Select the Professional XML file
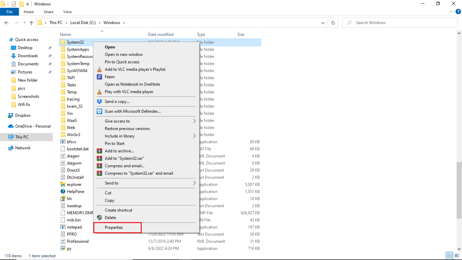The height and width of the screenshot is (260, 462). coord(78,241)
